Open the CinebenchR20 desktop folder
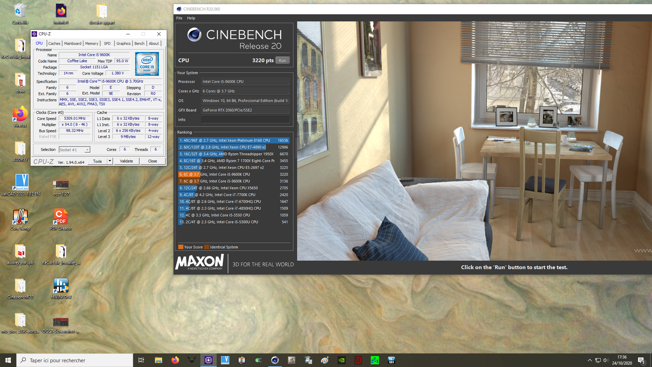The height and width of the screenshot is (367, 652). click(20, 288)
